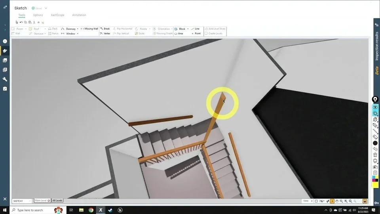380x214 pixels.
Task: Click the zoom out magnifier
Action: [x=341, y=201]
